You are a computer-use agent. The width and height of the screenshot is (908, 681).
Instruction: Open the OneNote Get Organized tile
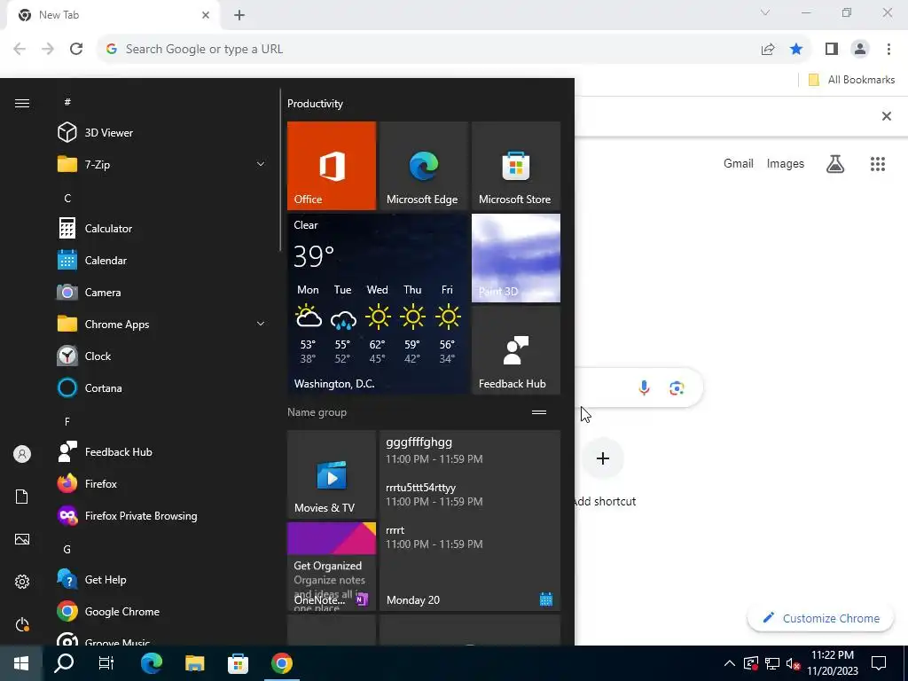(332, 567)
